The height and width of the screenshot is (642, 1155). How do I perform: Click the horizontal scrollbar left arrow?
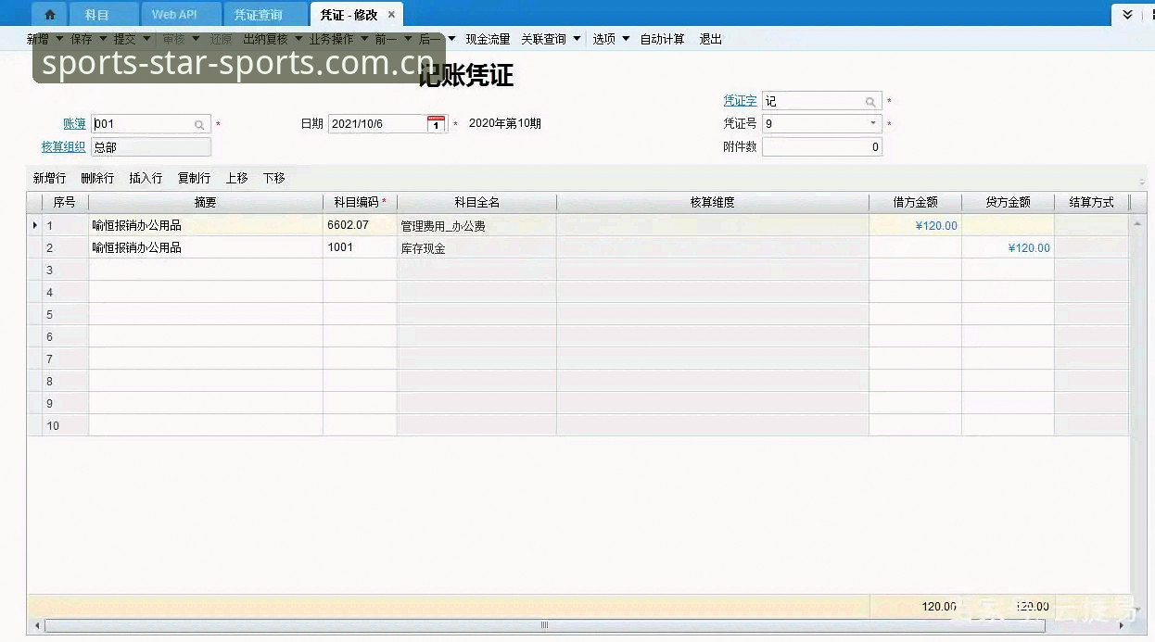[x=37, y=625]
